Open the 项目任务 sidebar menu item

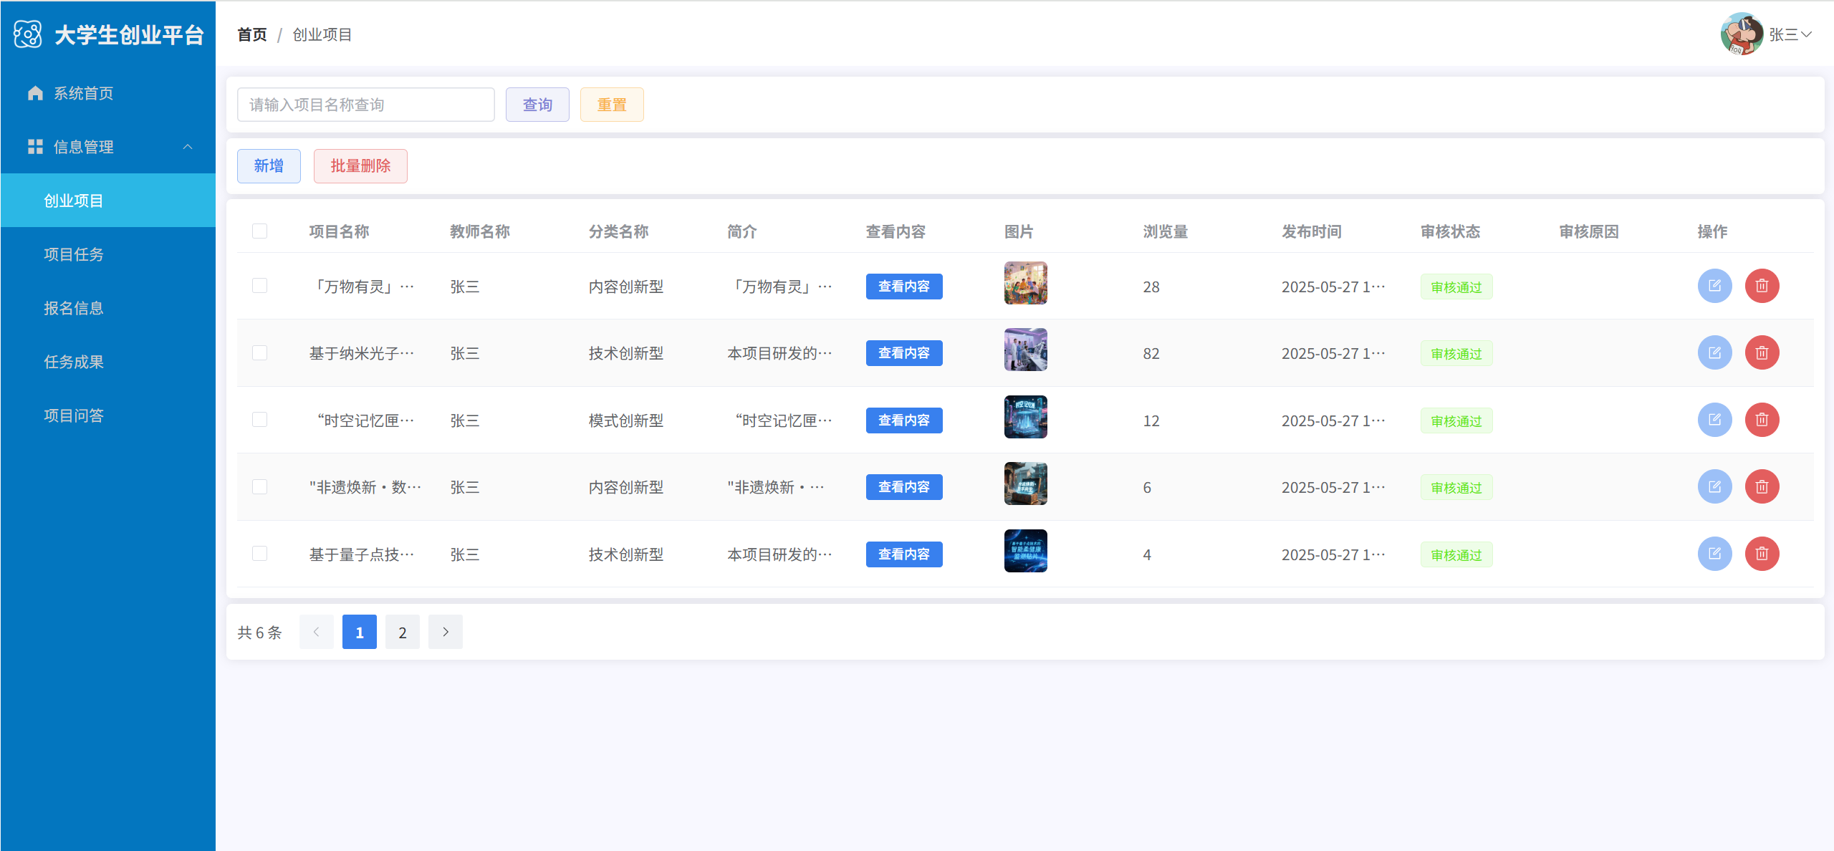coord(74,254)
